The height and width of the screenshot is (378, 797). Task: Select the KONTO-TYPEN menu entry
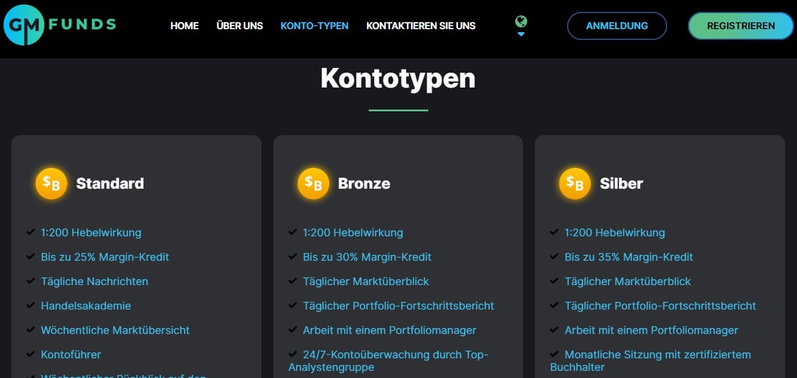(x=315, y=26)
